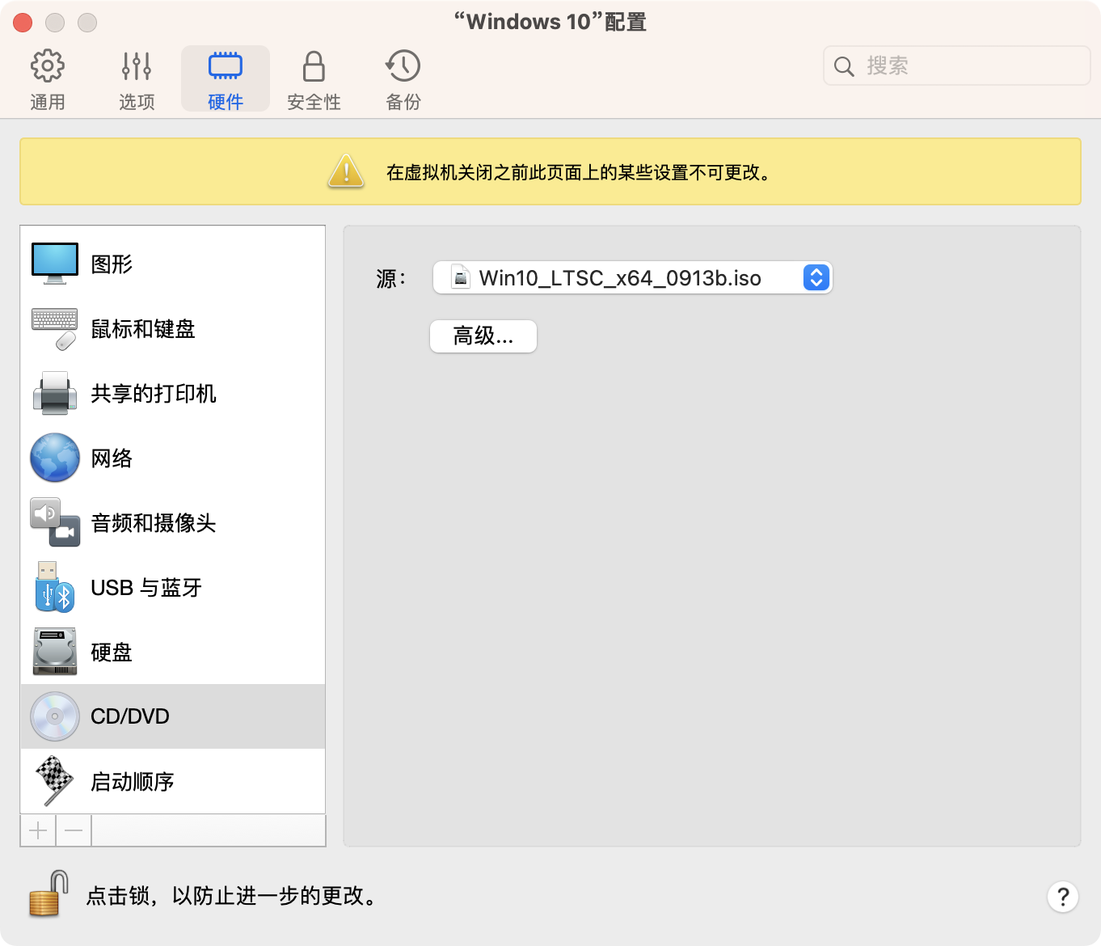Click the iso file icon in source field
Screen dimensions: 1101x946
click(460, 277)
